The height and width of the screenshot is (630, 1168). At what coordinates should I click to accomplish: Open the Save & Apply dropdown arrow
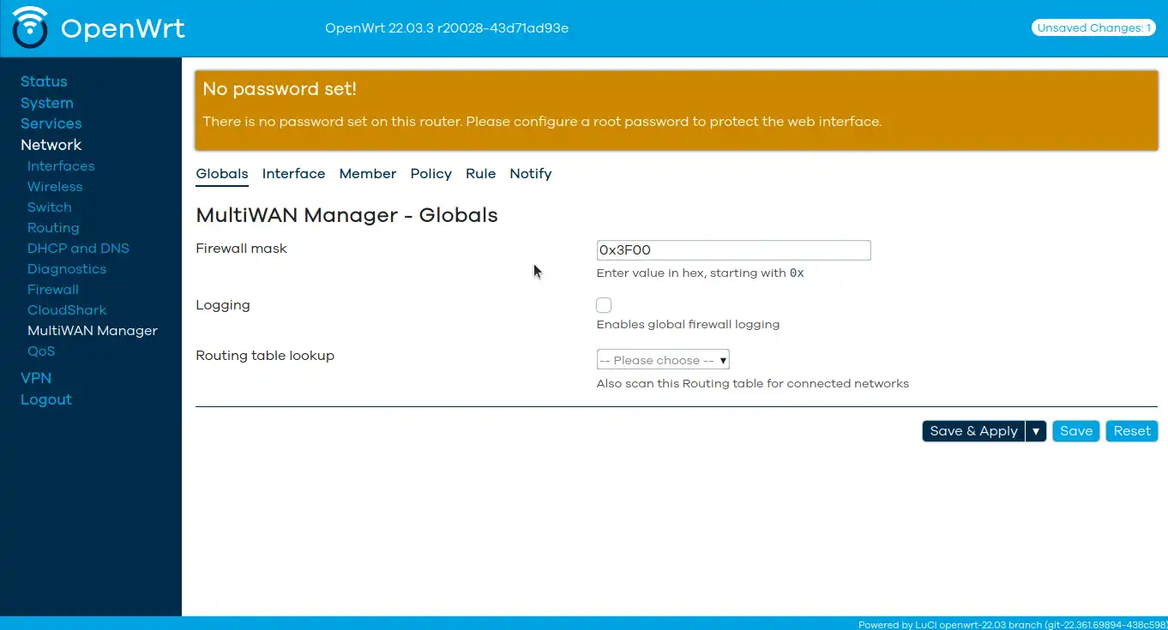1036,431
